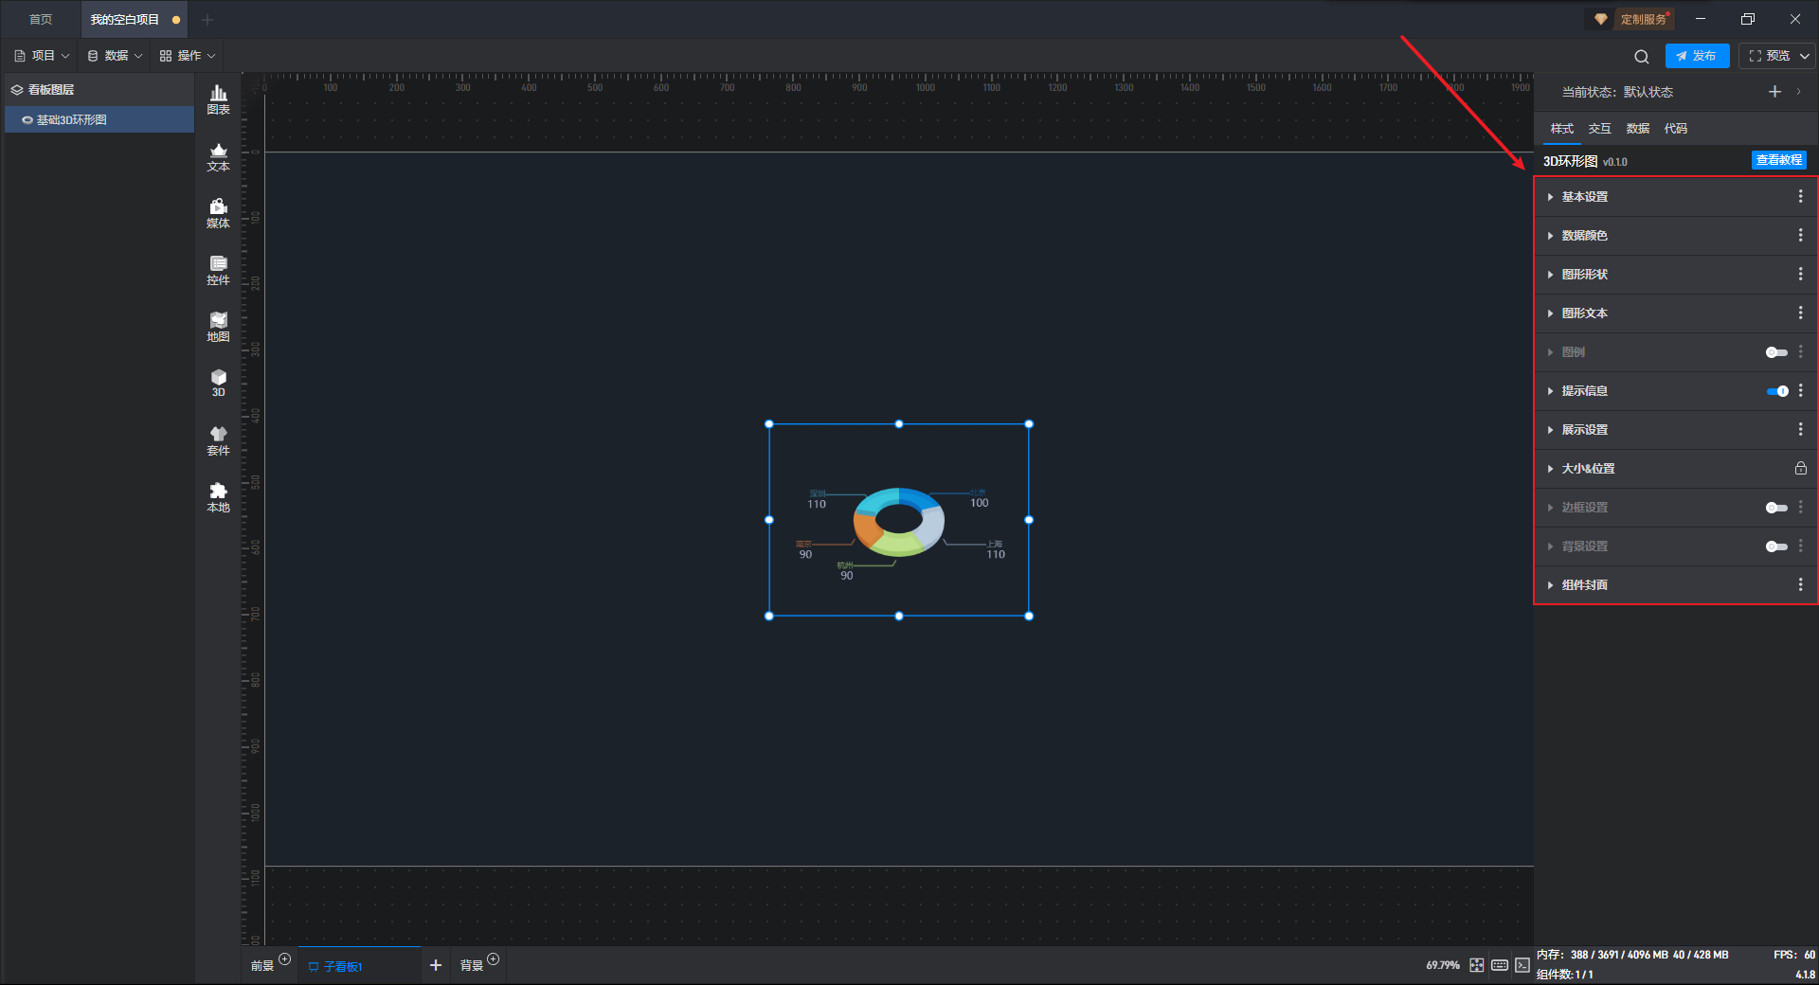This screenshot has height=985, width=1819.
Task: Click the lock icon beside 大小&位置
Action: click(1800, 469)
